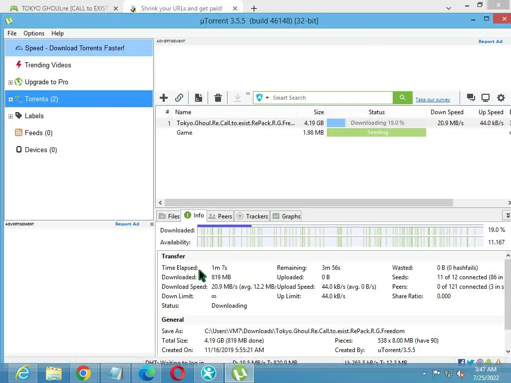Click the Downloaded pieces bar
The width and height of the screenshot is (511, 383).
pos(340,230)
